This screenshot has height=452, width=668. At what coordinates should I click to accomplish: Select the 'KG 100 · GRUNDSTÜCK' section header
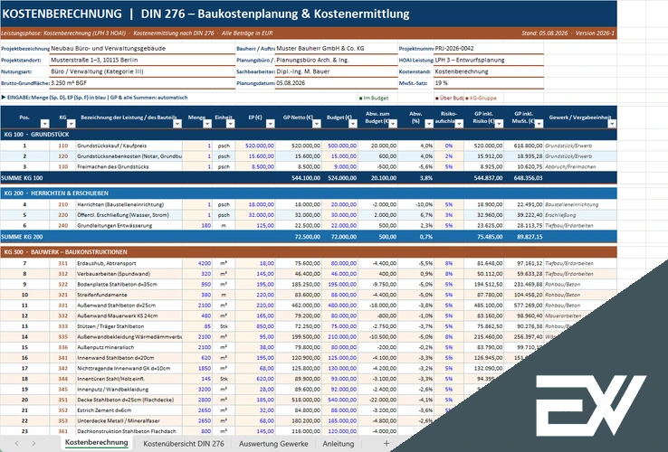(x=309, y=135)
